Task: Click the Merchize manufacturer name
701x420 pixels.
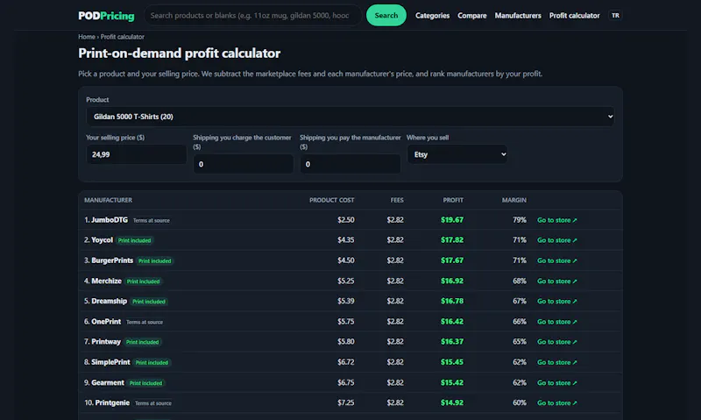Action: click(106, 281)
